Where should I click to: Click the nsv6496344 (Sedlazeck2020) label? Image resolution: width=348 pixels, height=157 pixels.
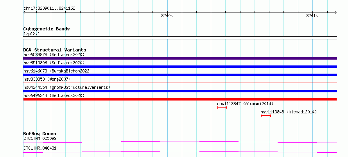click(x=54, y=95)
